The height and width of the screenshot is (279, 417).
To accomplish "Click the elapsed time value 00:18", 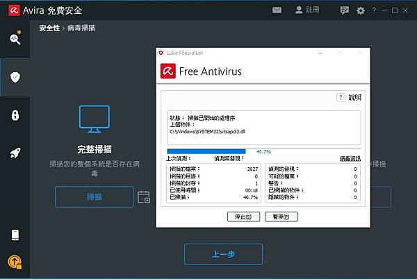I will 252,190.
